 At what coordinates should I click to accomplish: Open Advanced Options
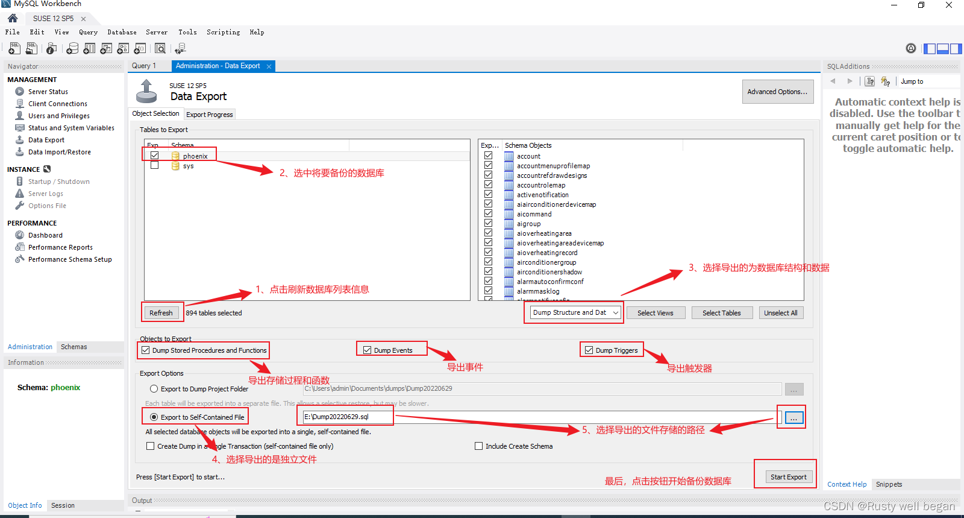pos(777,92)
